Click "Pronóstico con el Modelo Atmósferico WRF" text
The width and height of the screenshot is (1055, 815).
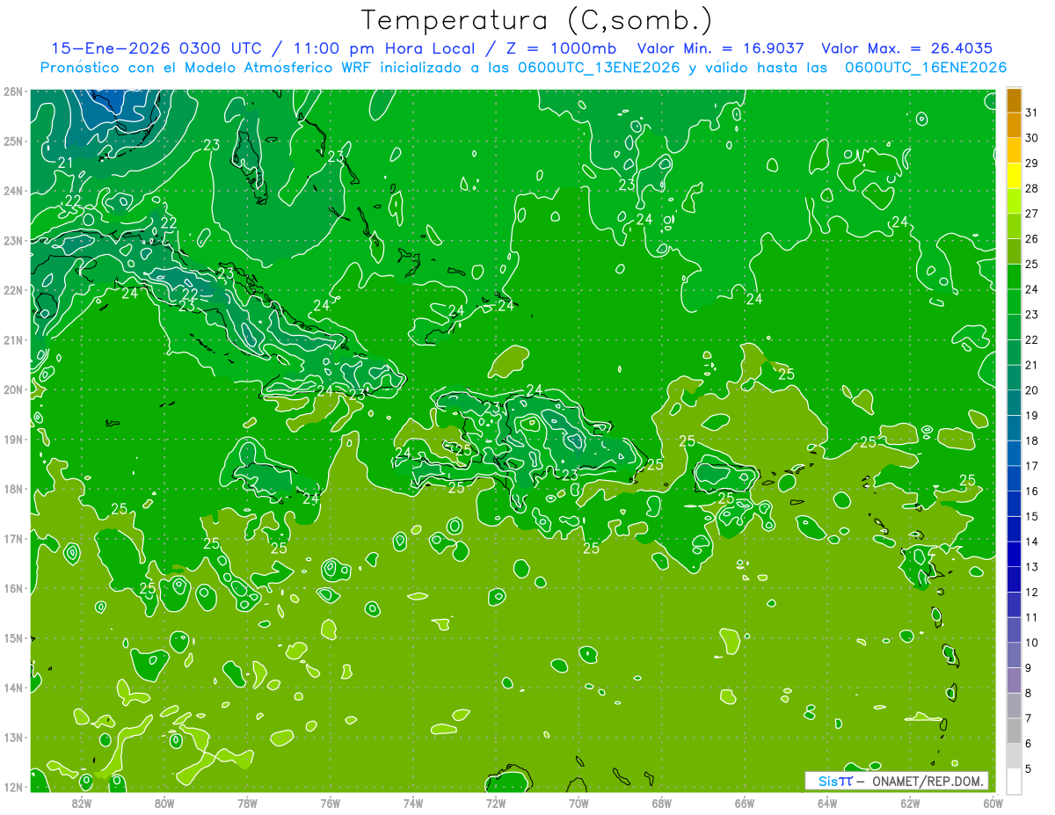tap(206, 68)
